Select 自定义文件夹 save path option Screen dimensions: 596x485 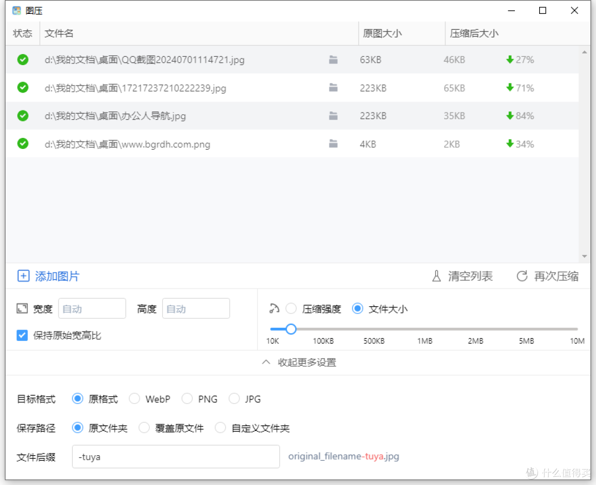[x=221, y=428]
